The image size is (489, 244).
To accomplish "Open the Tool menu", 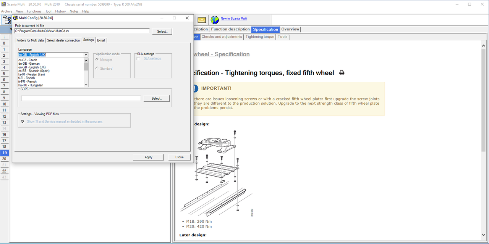I will point(49,11).
